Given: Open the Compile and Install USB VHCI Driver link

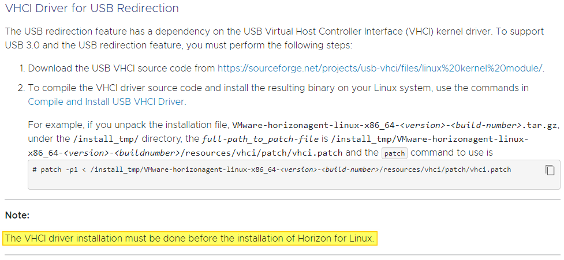Looking at the screenshot, I should tap(106, 102).
